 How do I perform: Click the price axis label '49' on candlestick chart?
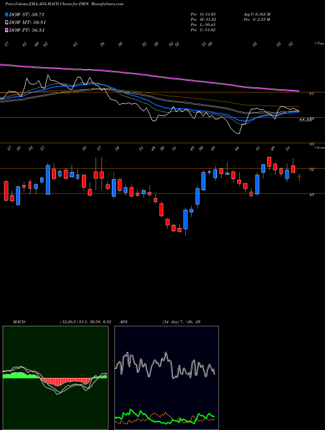click(311, 195)
